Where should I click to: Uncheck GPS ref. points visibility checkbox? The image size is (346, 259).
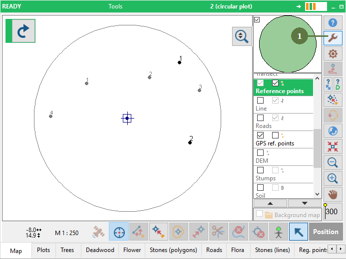tap(260, 135)
